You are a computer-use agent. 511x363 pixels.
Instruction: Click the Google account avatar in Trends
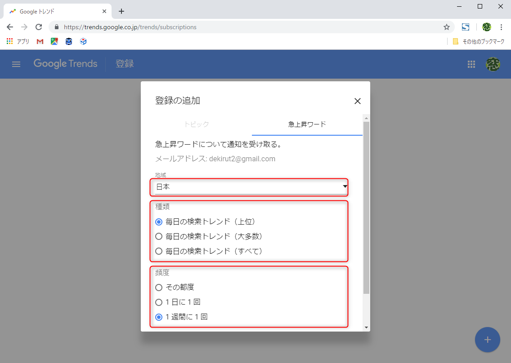coord(493,64)
